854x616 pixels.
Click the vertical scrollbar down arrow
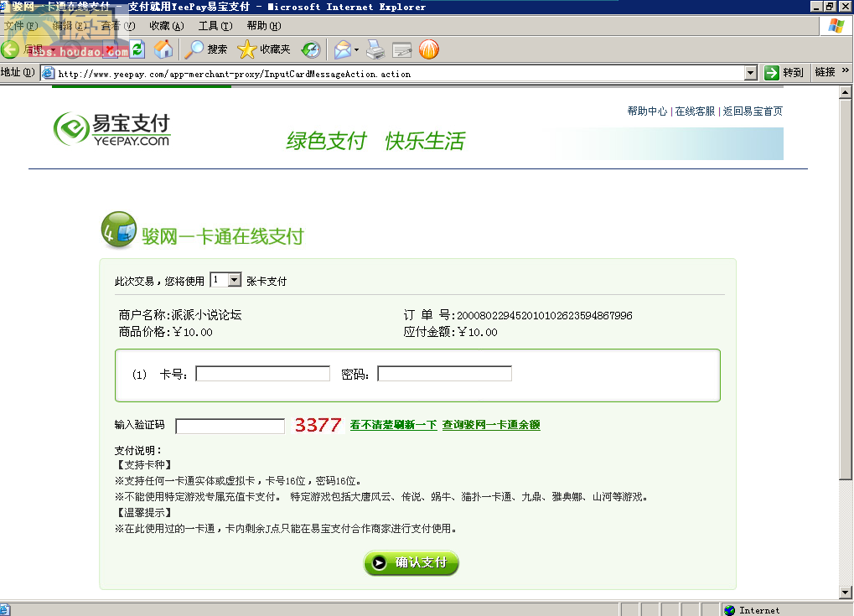[846, 592]
